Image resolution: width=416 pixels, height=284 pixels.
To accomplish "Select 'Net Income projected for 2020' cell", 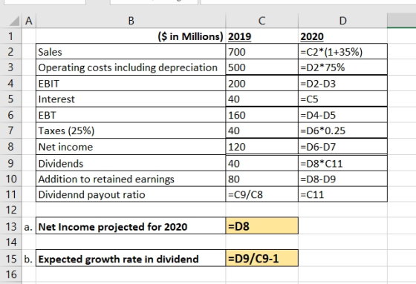I will [131, 226].
